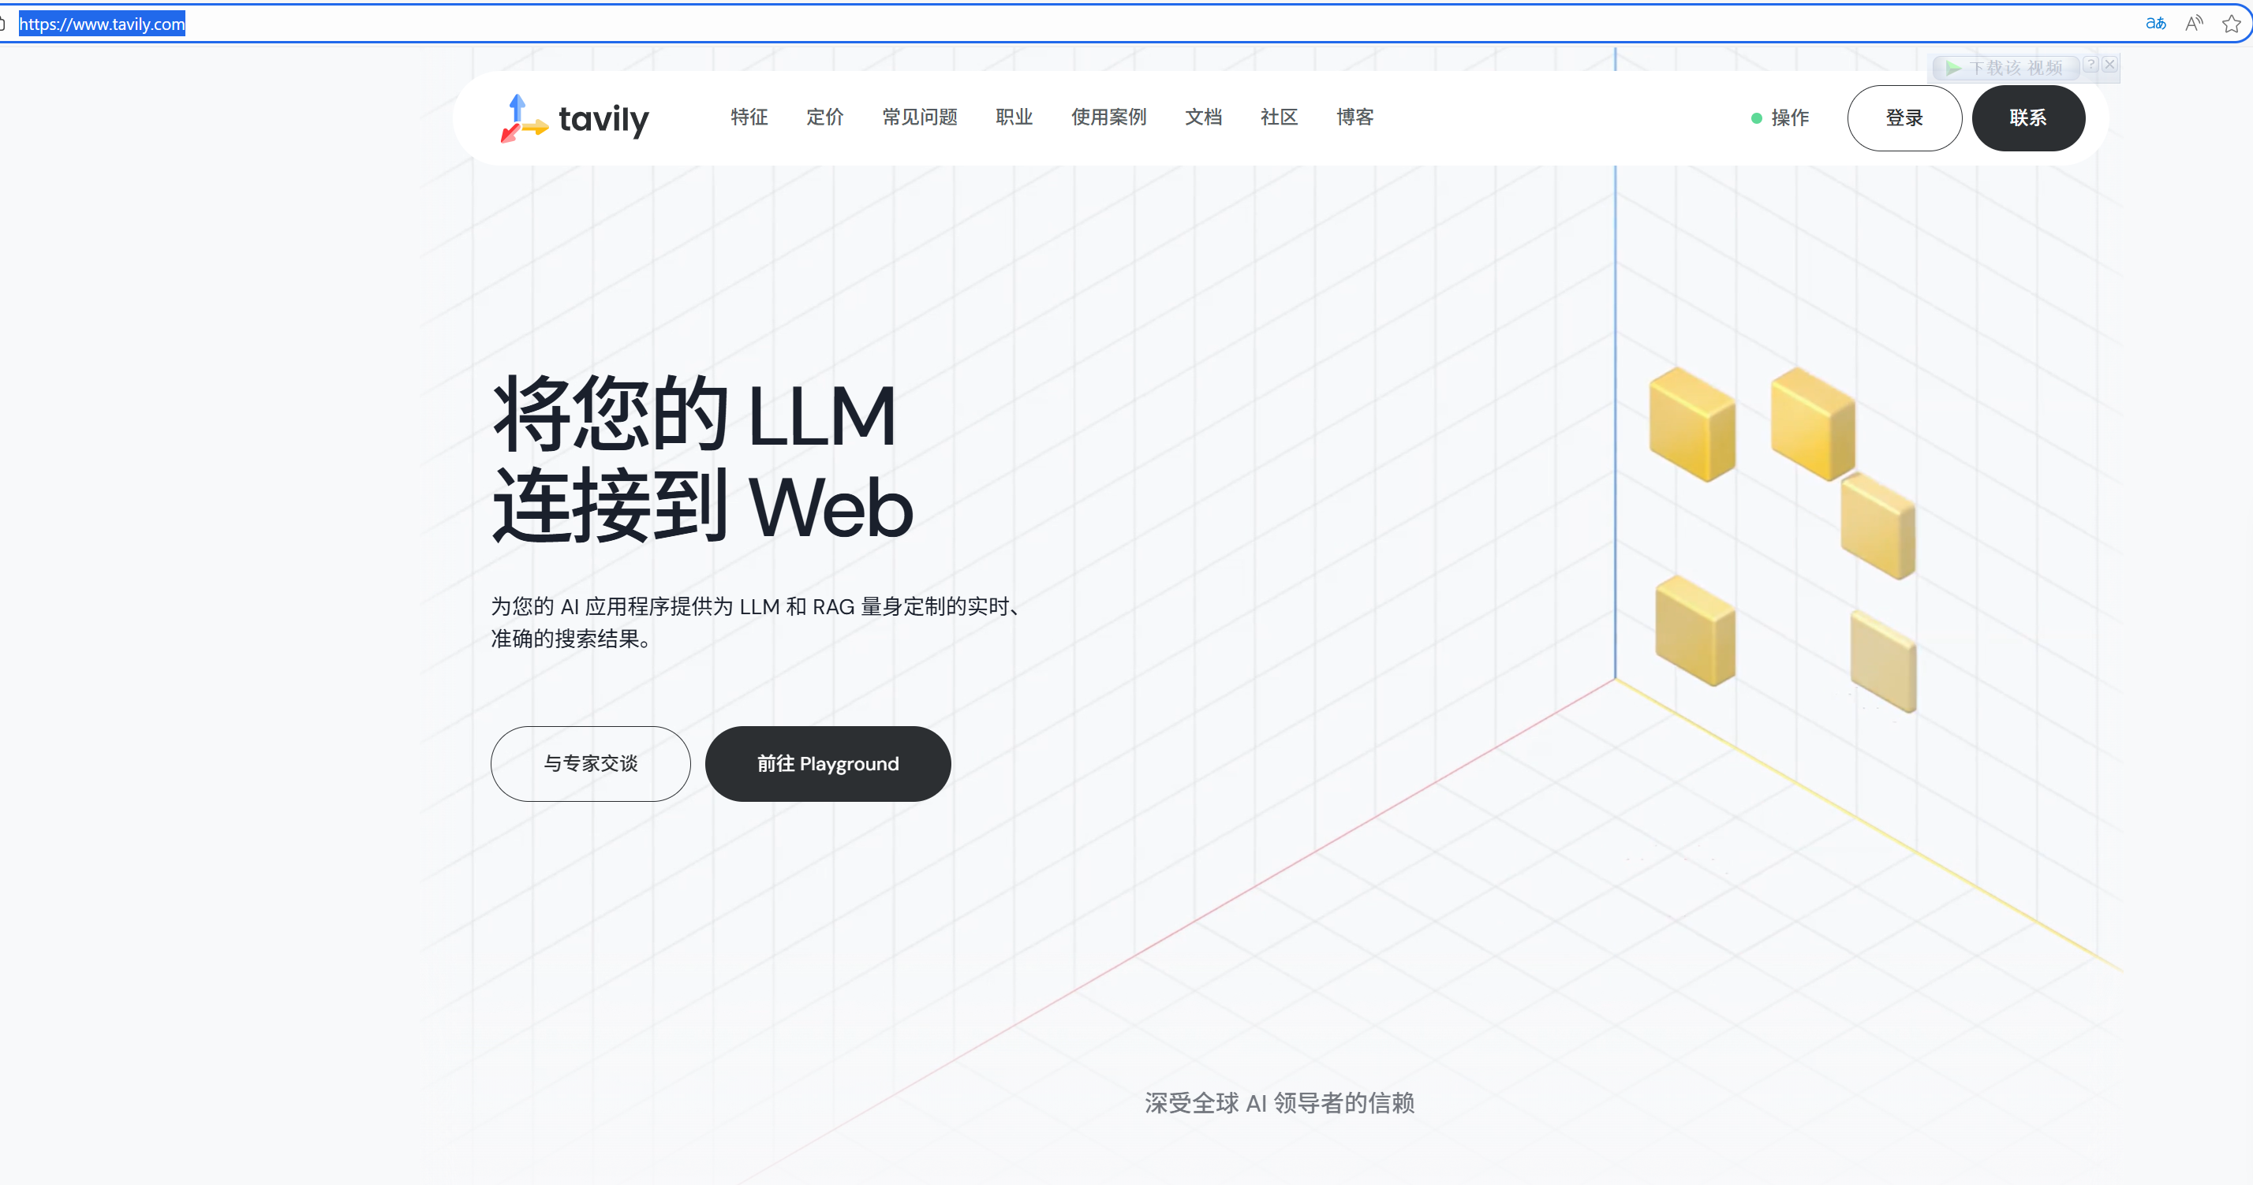Close the video download overlay
The width and height of the screenshot is (2253, 1185).
tap(2109, 65)
